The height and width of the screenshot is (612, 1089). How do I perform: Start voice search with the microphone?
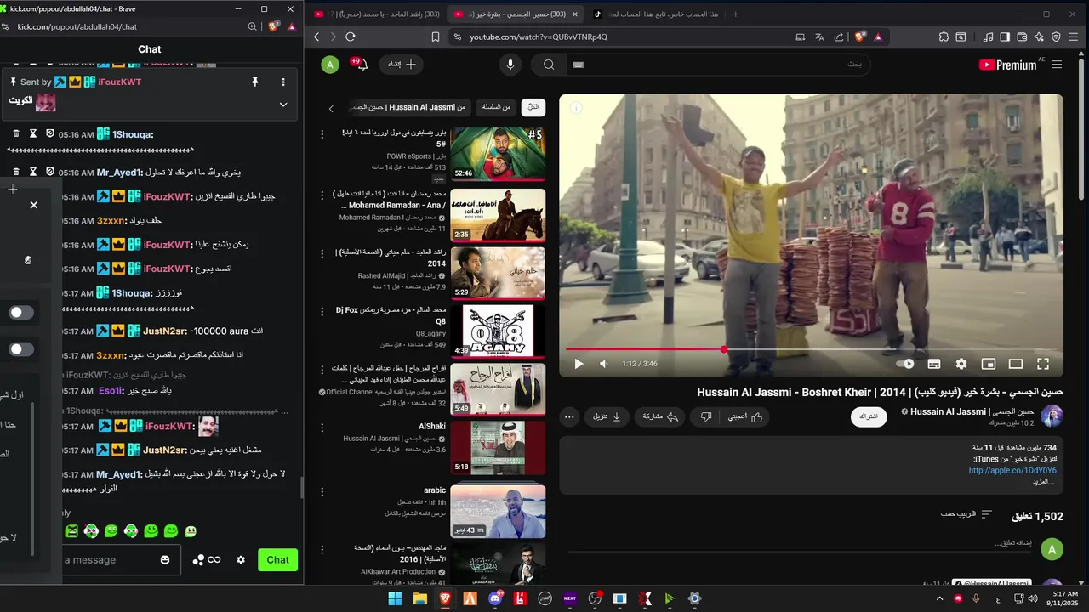pos(510,65)
